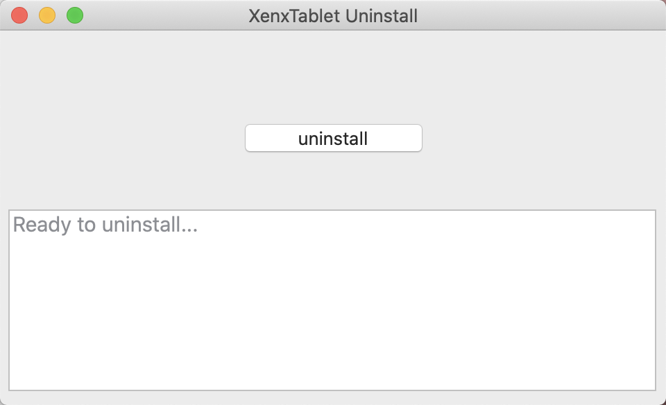The image size is (666, 405).
Task: Hit the yellow minimize icon in title bar
Action: (47, 15)
